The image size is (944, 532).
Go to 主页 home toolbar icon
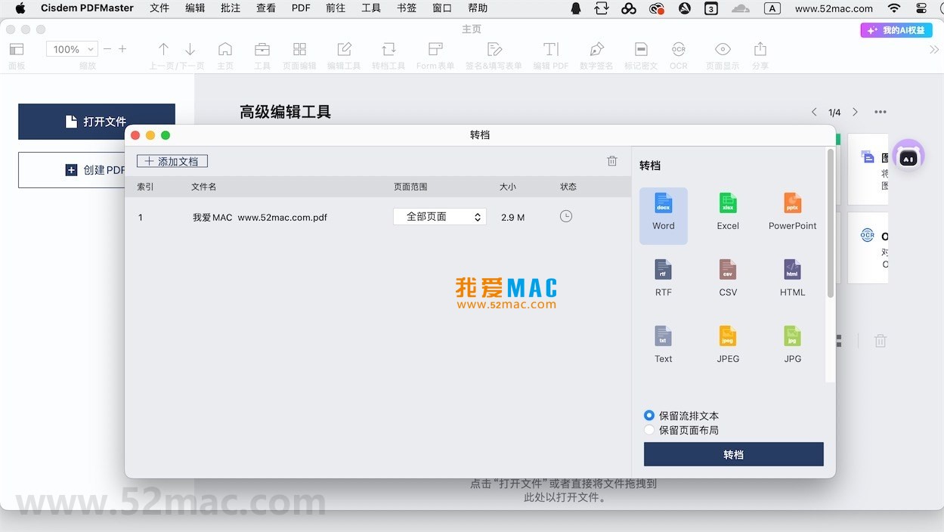pos(225,49)
